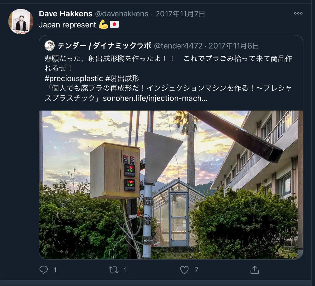The height and width of the screenshot is (286, 315).
Task: Retweet this post via retweet arrows icon
Action: [114, 270]
